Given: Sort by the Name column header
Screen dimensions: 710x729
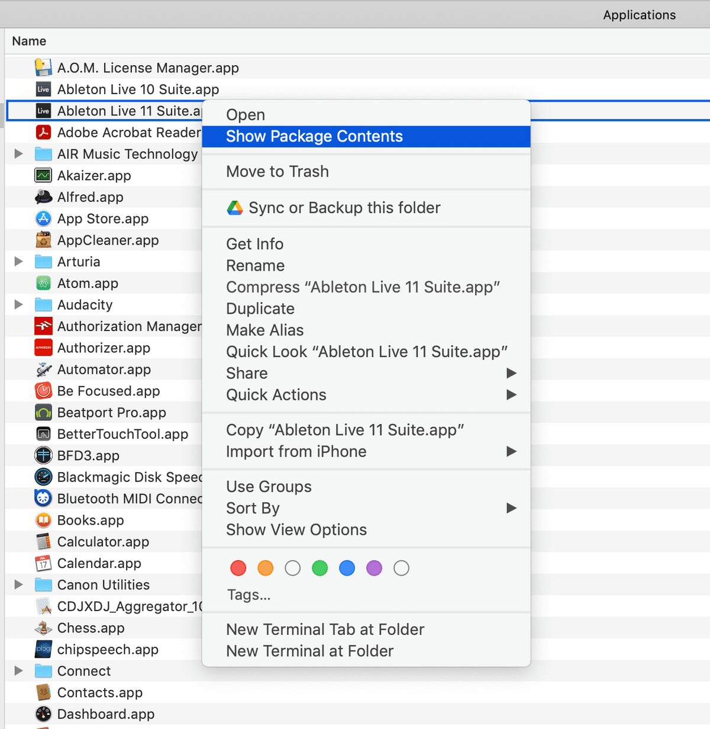Looking at the screenshot, I should pyautogui.click(x=29, y=41).
